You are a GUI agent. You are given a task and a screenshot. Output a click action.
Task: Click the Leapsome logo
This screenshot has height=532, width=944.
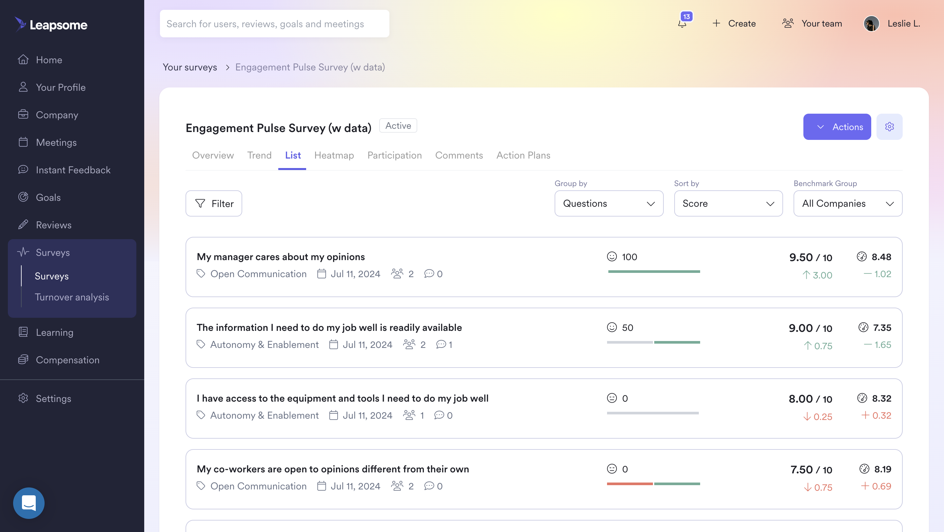pyautogui.click(x=51, y=25)
